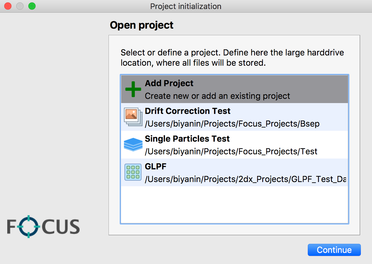Click the FOCUS logo
Image resolution: width=372 pixels, height=264 pixels.
point(43,227)
